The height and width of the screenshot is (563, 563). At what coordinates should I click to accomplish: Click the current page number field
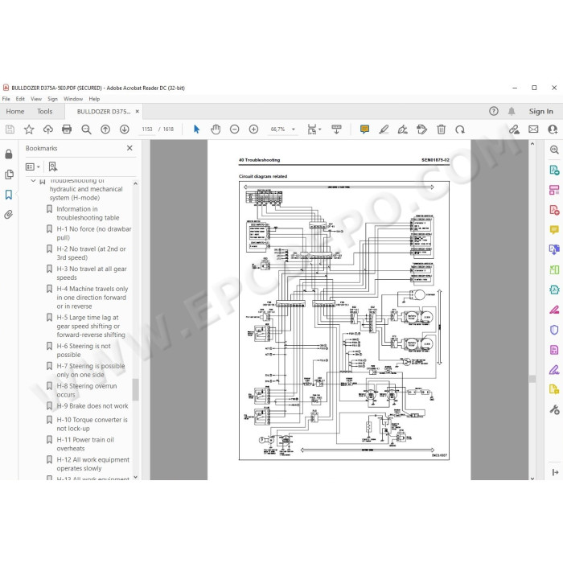point(147,129)
